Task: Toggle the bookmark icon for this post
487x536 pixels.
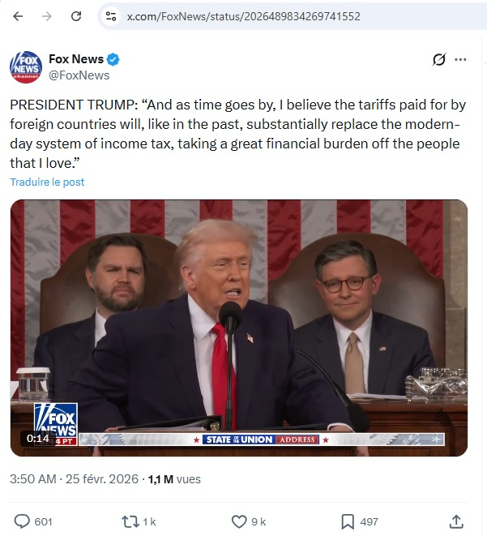Action: pos(348,521)
